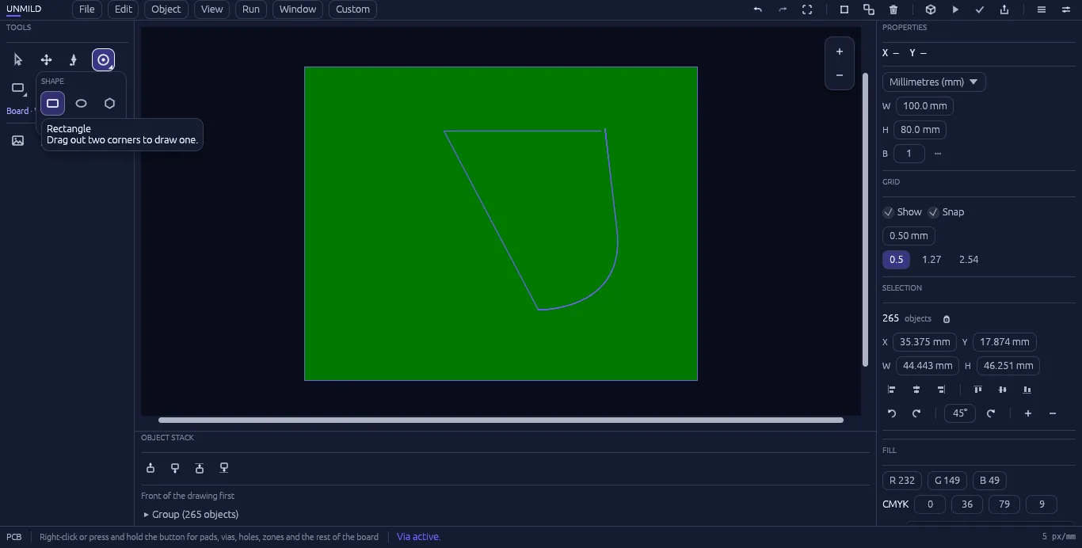Align selection to left edges

pyautogui.click(x=892, y=390)
